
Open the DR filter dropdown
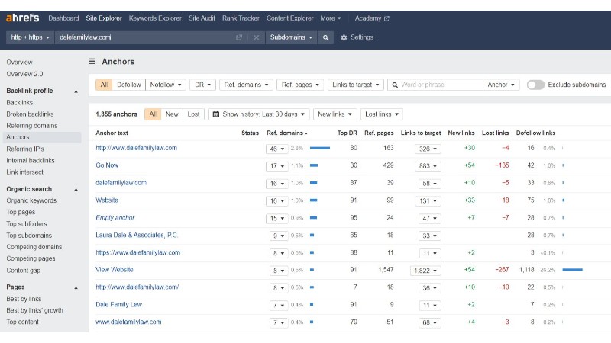(x=202, y=85)
